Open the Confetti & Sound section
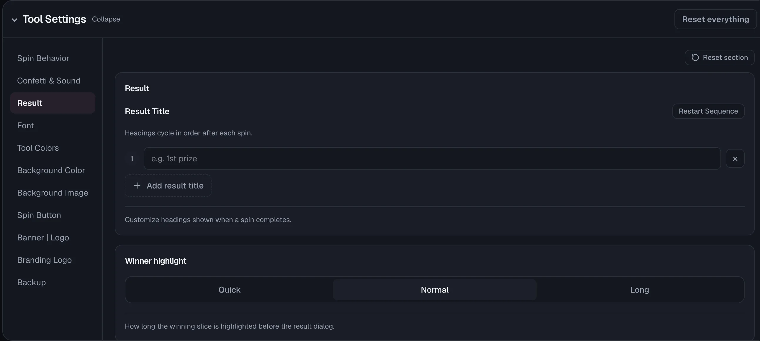The width and height of the screenshot is (760, 341). (x=53, y=81)
